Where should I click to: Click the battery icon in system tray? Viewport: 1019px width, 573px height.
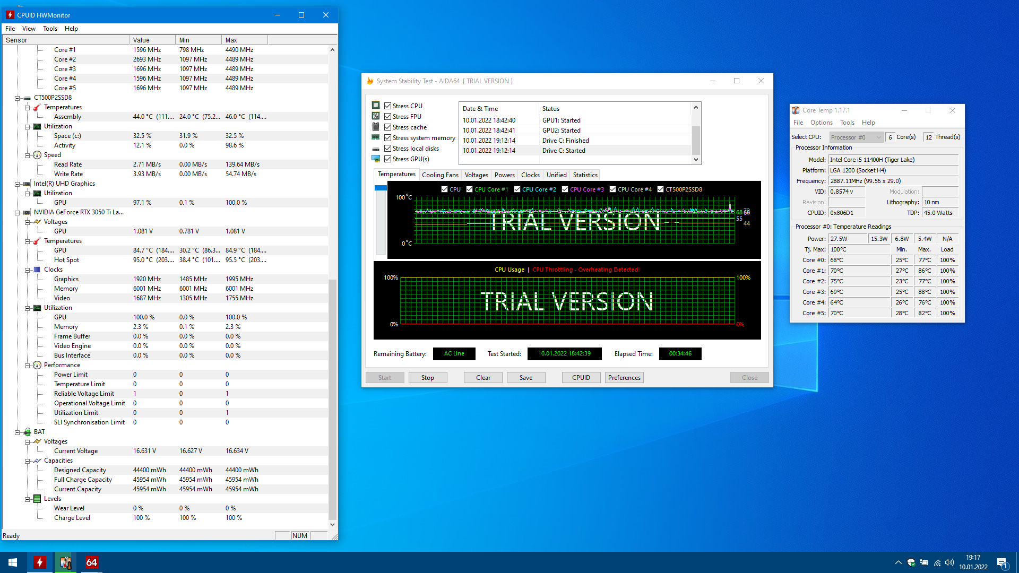point(924,562)
